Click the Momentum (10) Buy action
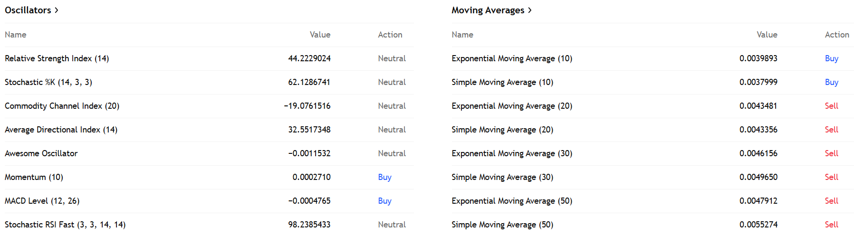 (x=384, y=177)
